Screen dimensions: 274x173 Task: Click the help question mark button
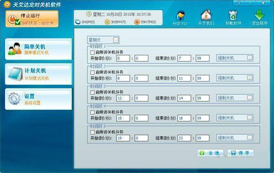(x=239, y=3)
